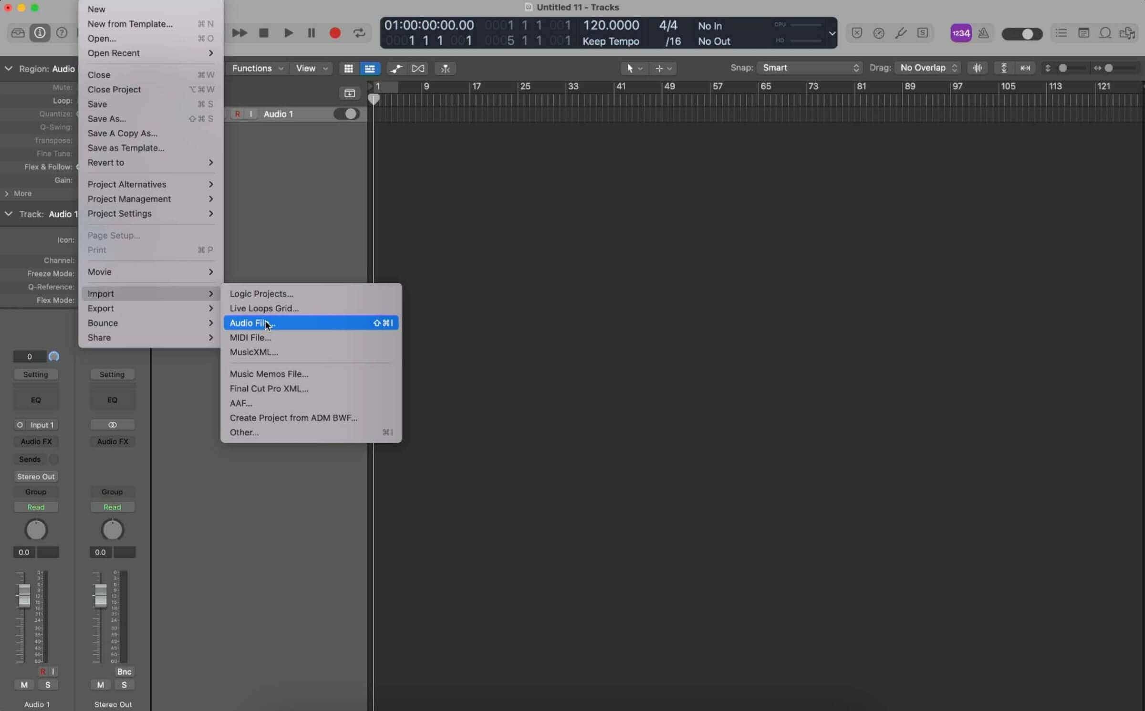
Task: Open the Note Pads icon
Action: click(1083, 33)
